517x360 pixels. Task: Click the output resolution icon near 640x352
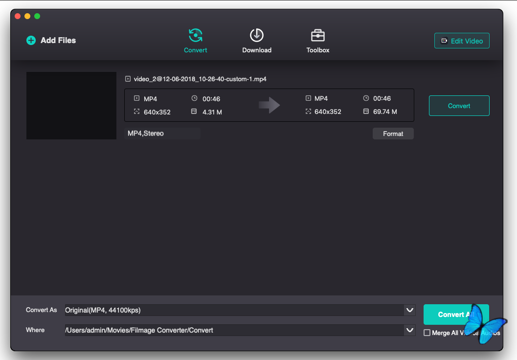[308, 112]
